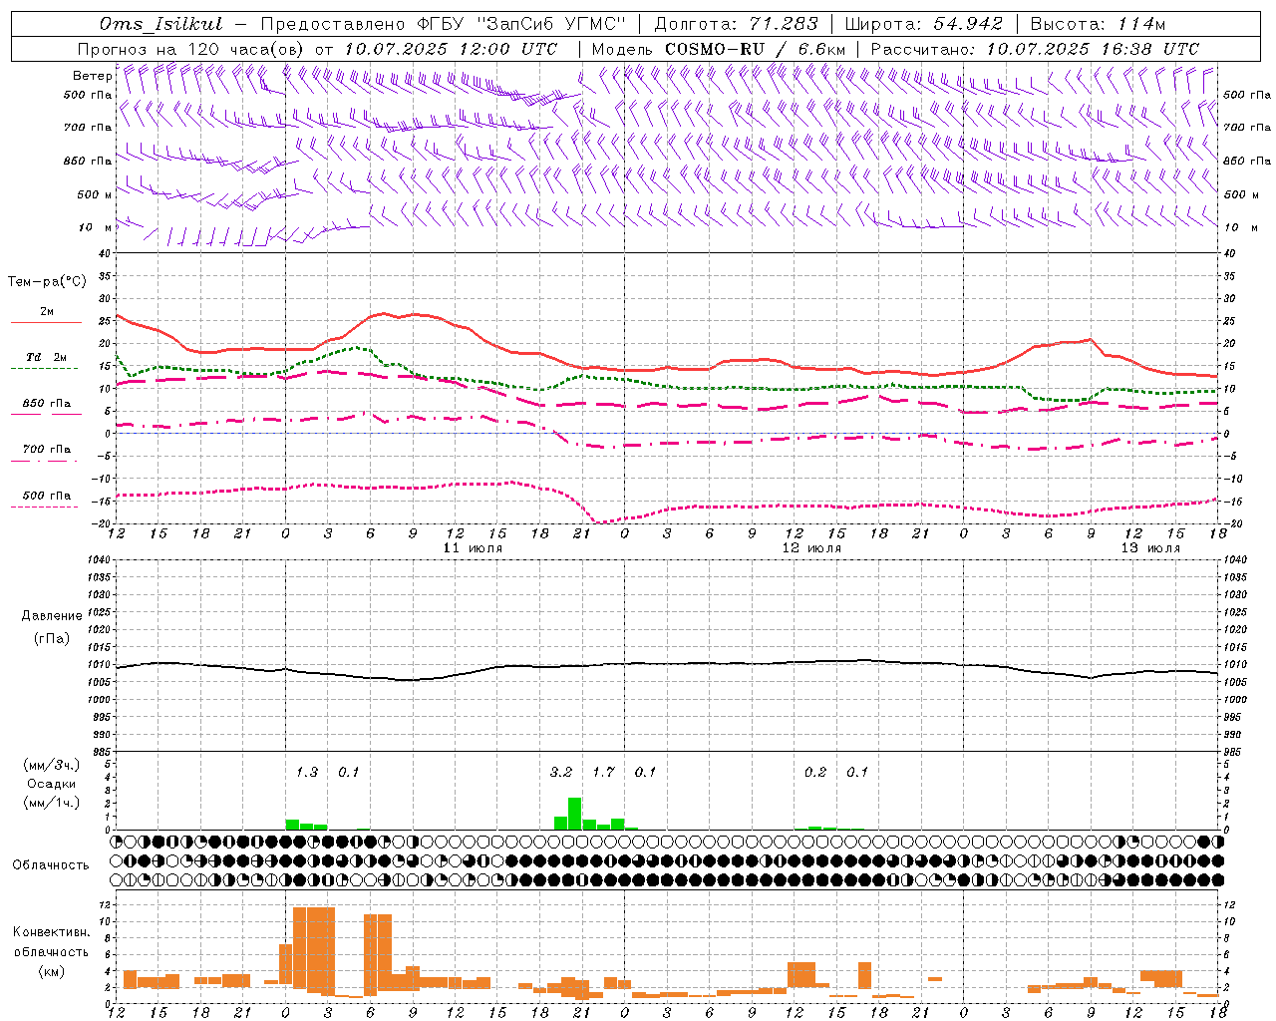Click the 10 м wind level label on left
This screenshot has width=1276, height=1021.
tap(95, 228)
